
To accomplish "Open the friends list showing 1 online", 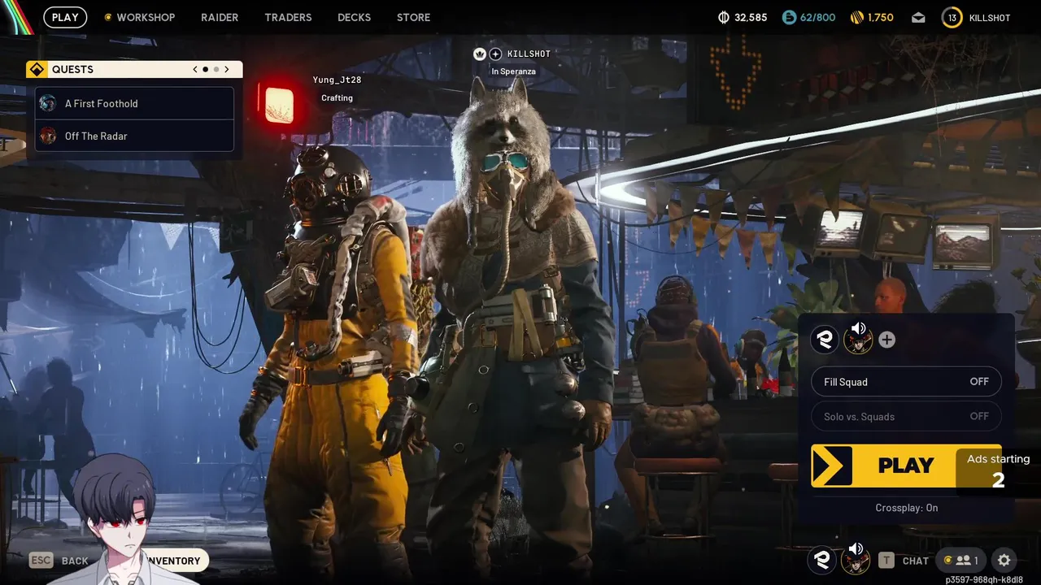I will pos(960,560).
